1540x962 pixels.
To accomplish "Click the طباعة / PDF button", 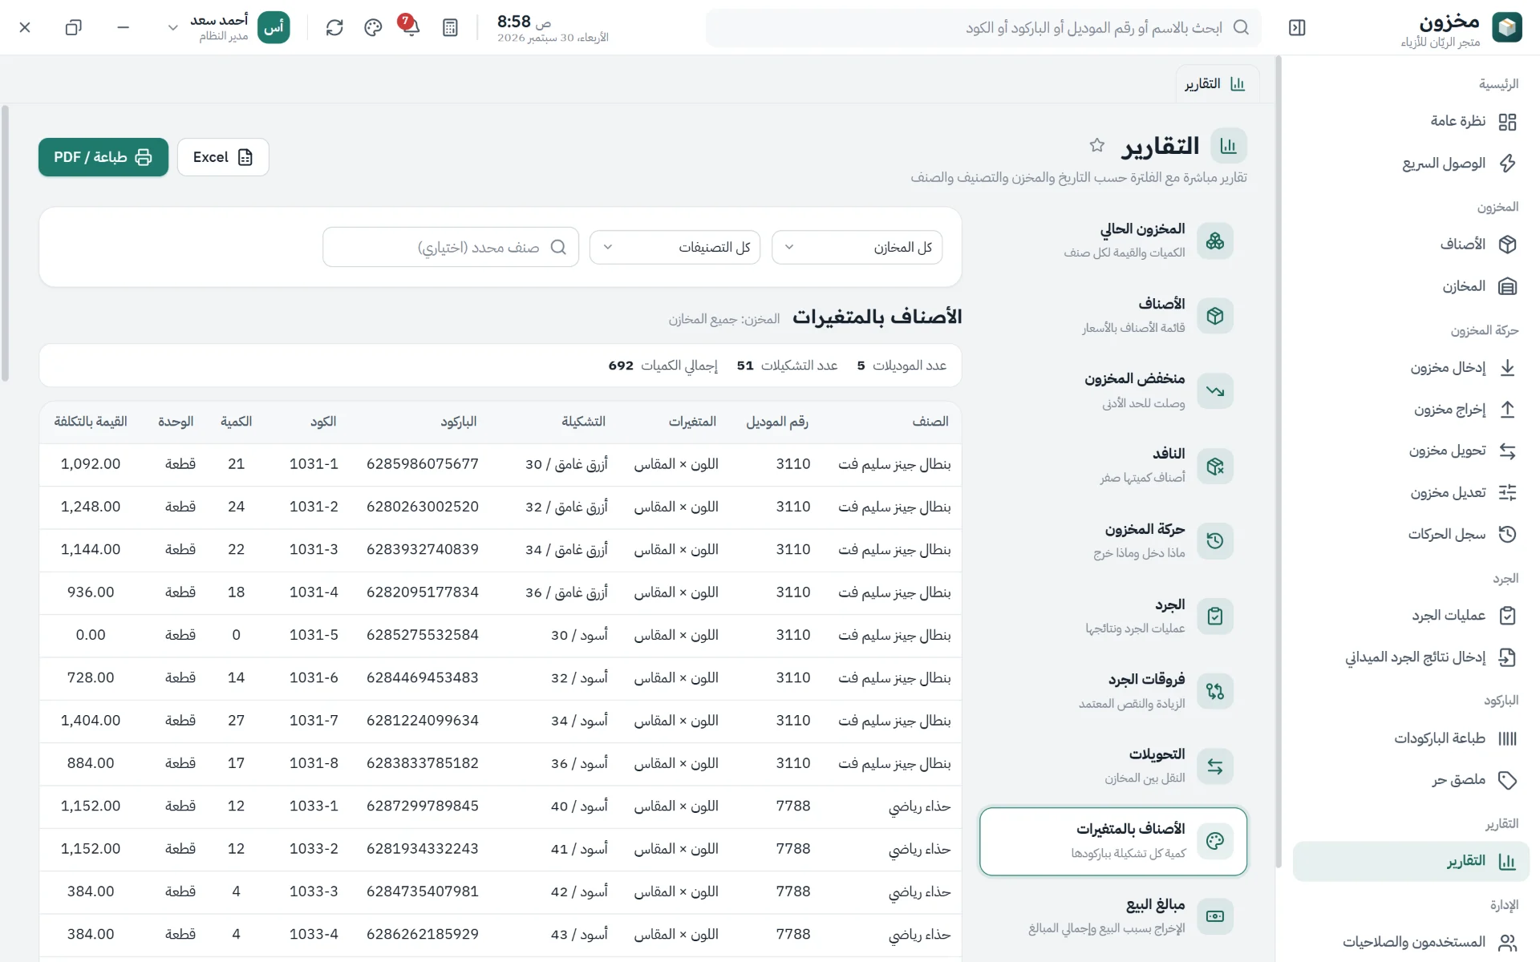I will click(103, 157).
